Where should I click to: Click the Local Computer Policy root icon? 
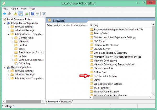[4, 19]
